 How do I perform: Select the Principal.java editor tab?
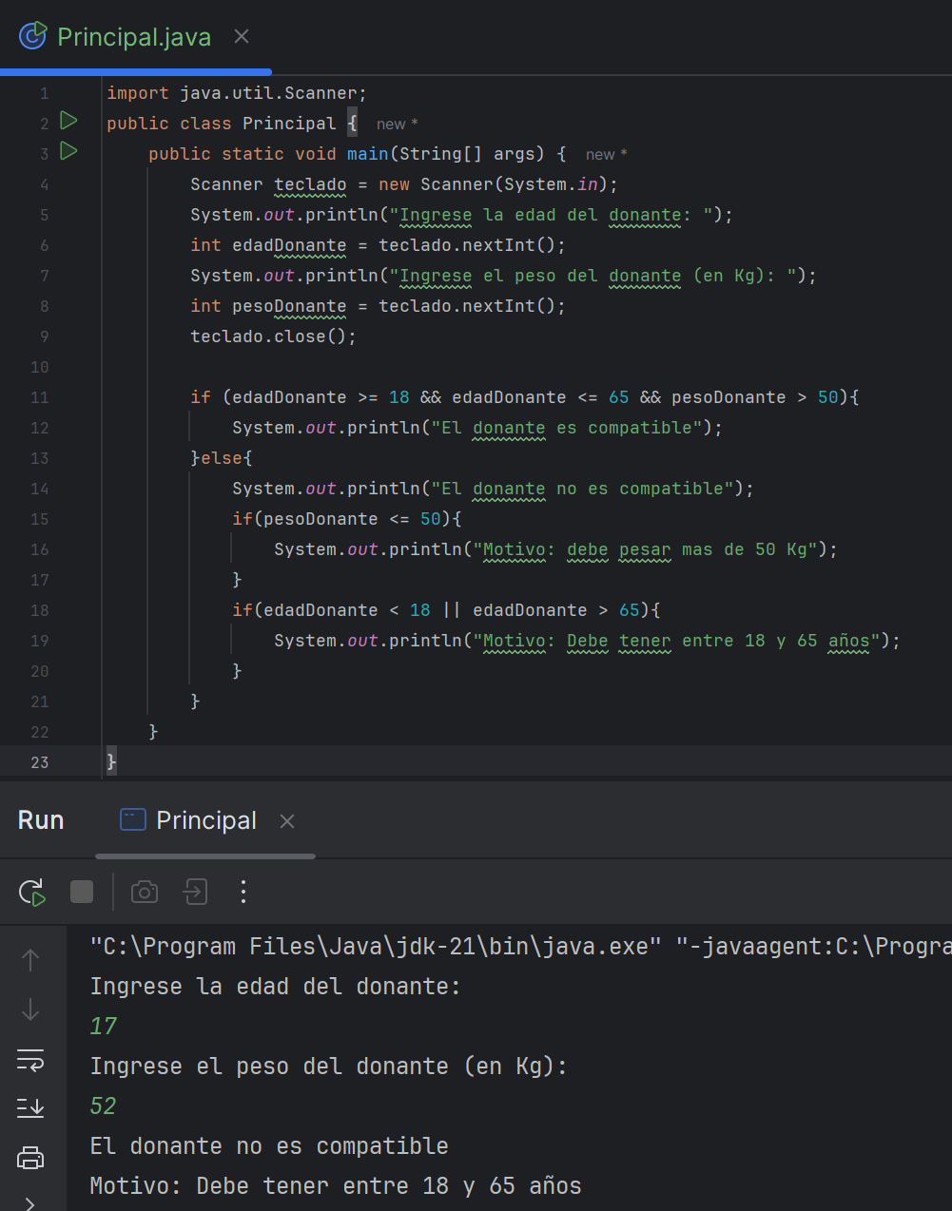(134, 36)
